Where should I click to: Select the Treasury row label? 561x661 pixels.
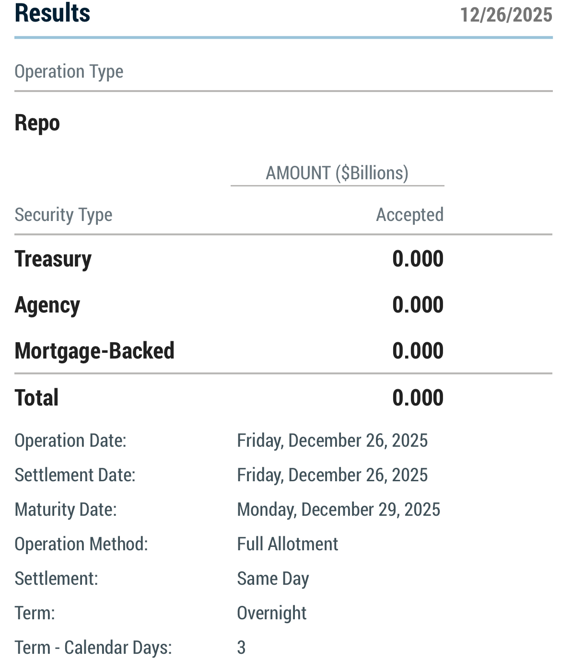tap(53, 259)
